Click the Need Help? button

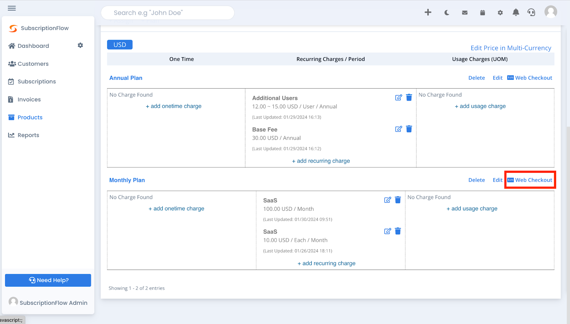pos(48,280)
